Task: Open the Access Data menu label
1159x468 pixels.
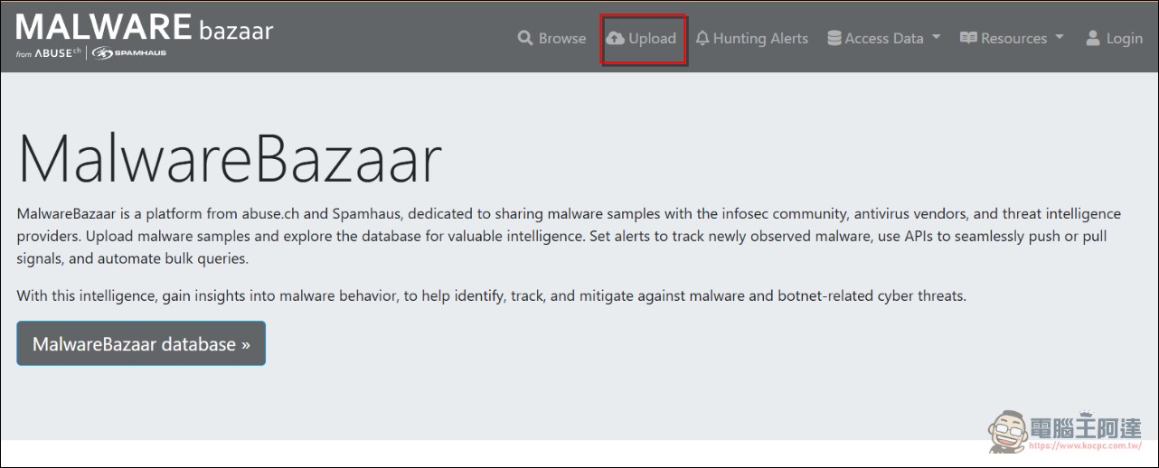Action: 884,38
